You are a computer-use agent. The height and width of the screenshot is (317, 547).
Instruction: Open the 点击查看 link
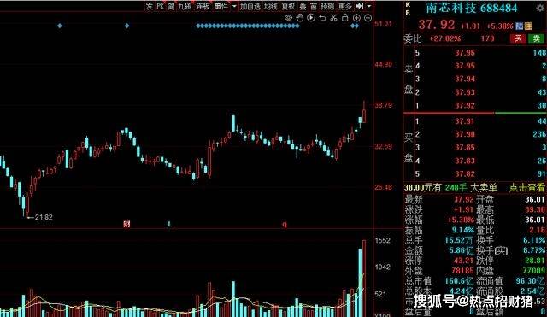(526, 188)
